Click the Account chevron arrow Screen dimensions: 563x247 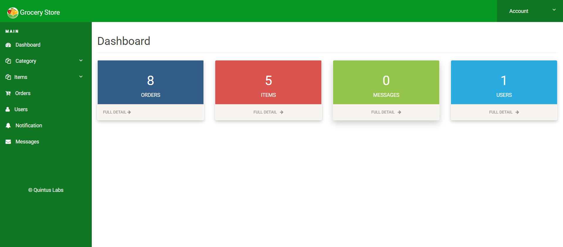554,10
